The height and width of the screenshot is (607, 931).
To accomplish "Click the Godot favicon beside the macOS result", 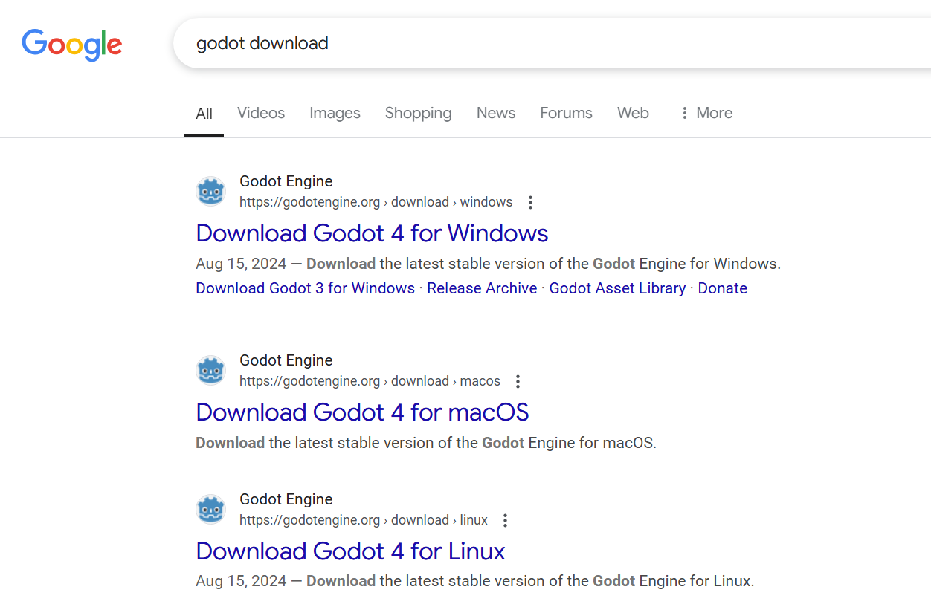I will tap(210, 371).
